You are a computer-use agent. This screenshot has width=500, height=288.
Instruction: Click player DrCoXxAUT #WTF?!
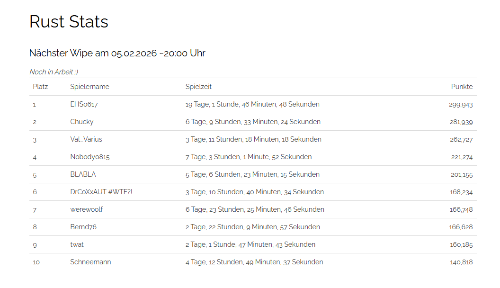101,192
